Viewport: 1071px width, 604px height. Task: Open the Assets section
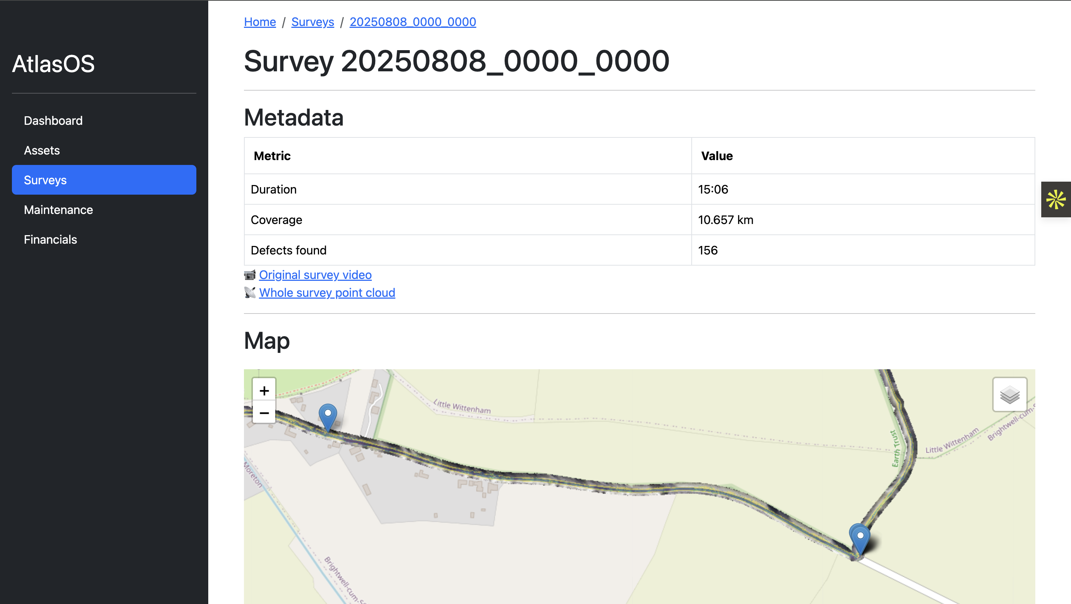42,150
